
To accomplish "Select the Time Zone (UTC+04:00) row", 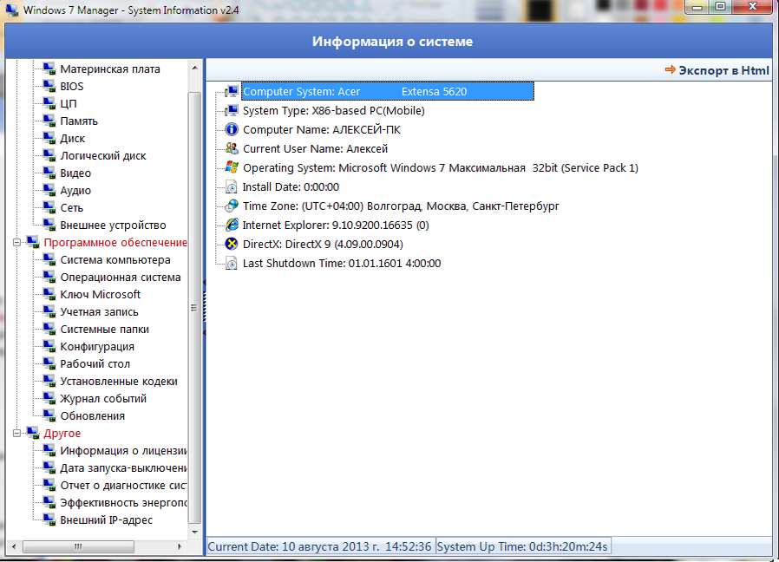I will [401, 206].
